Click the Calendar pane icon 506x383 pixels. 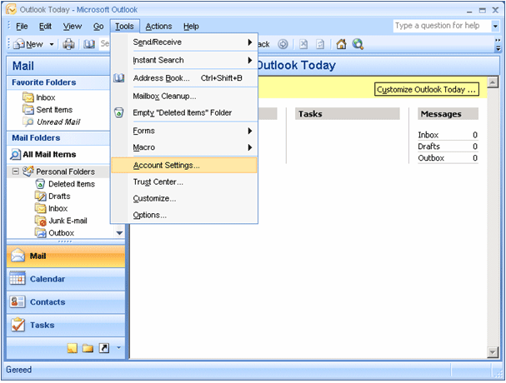(18, 279)
